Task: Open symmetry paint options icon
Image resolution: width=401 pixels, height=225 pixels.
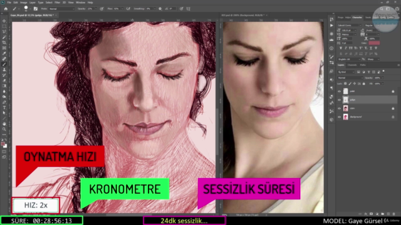Action: [189, 9]
